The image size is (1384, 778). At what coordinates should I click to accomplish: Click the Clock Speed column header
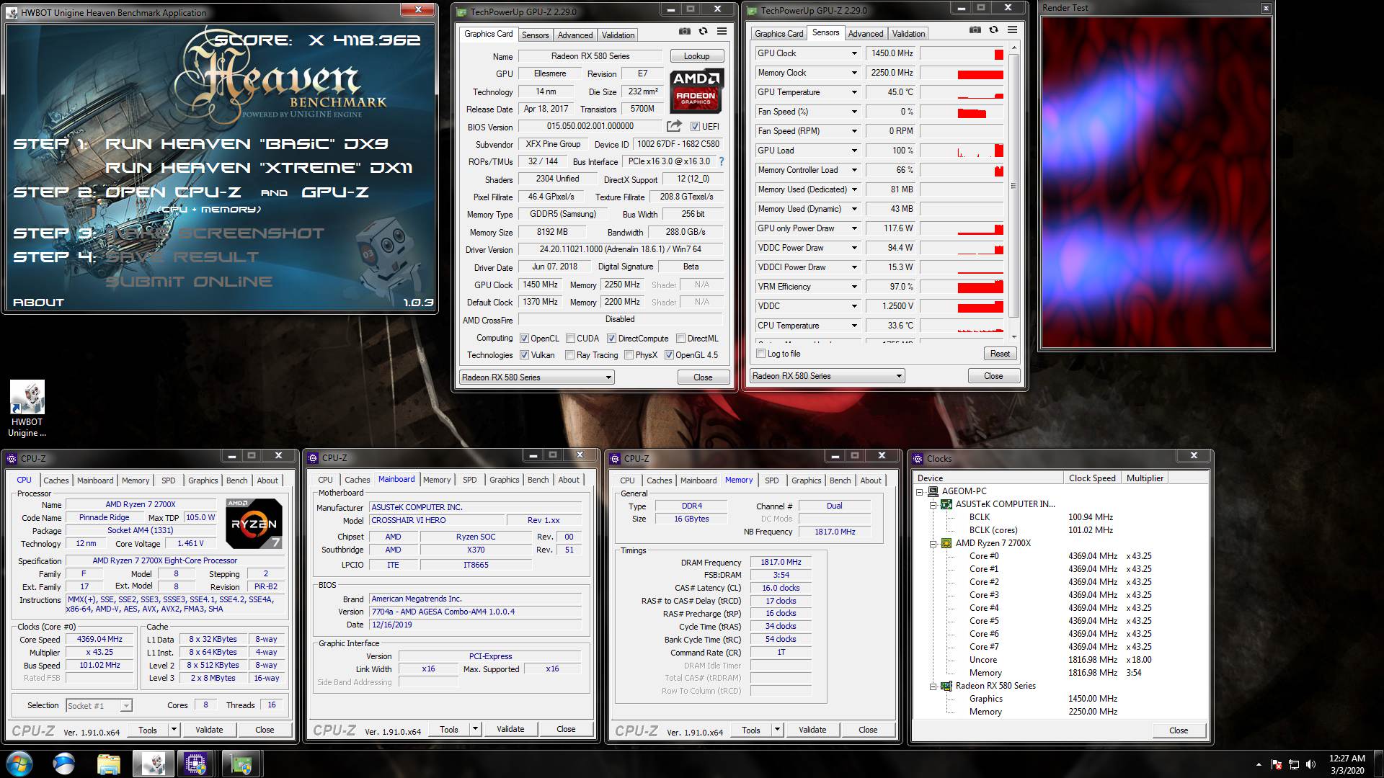pos(1092,478)
